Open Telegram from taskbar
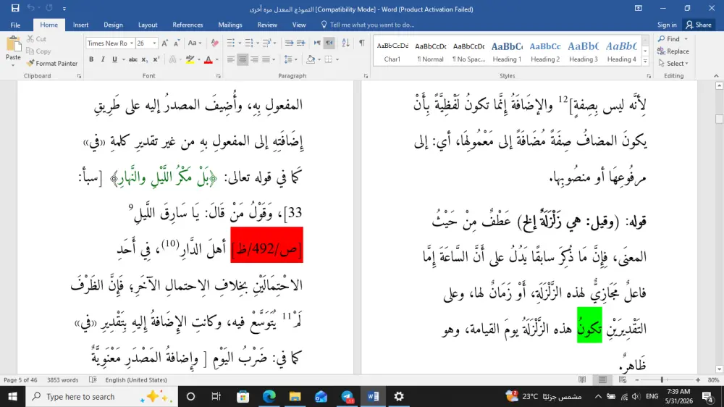 pyautogui.click(x=348, y=396)
